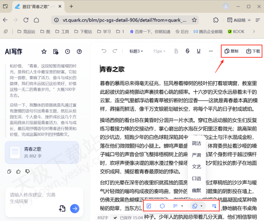Choose 严肃 tone option

point(197,155)
